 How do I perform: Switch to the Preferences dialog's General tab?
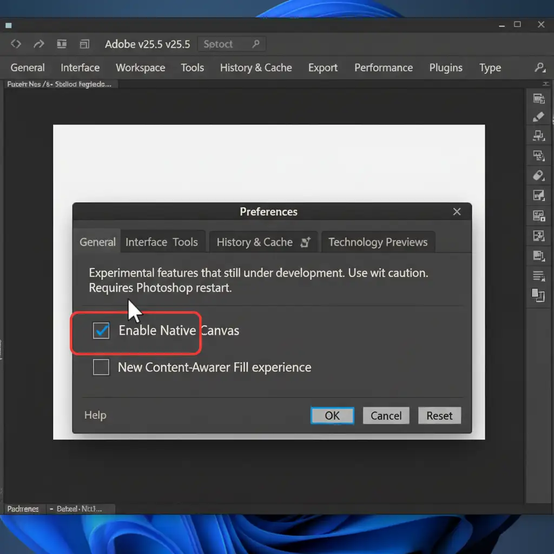(x=97, y=242)
